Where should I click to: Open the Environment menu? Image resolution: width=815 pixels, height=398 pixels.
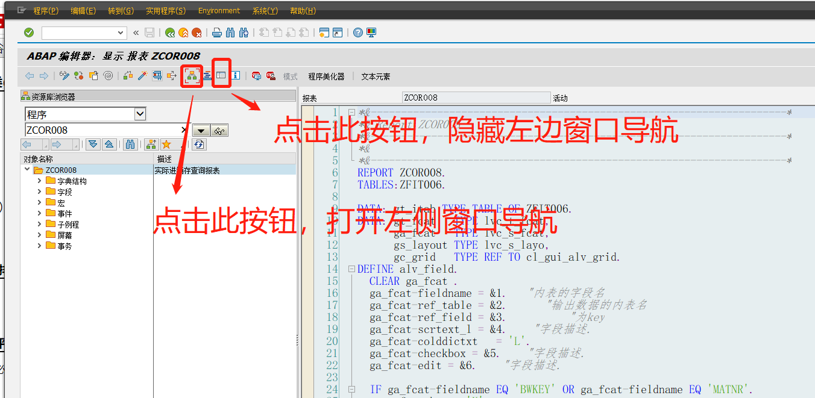click(219, 10)
